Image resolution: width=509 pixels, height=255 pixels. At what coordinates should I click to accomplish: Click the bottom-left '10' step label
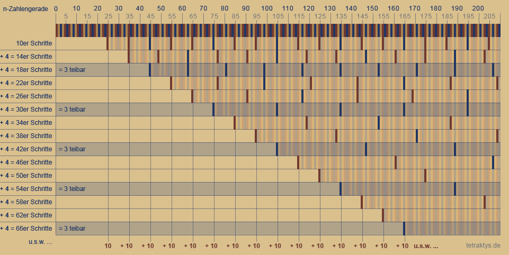pos(108,246)
